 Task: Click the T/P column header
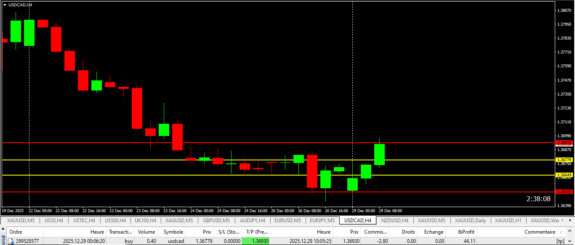point(256,232)
